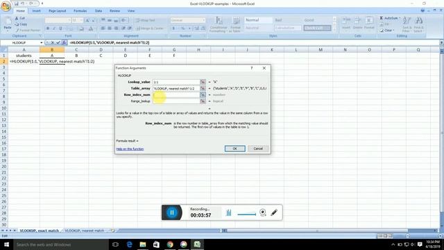This screenshot has width=444, height=250.
Task: Toggle Underline formatting in the Font group
Action: pyautogui.click(x=60, y=28)
